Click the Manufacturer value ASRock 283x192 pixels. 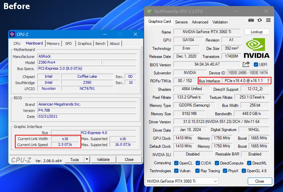[x=87, y=56]
